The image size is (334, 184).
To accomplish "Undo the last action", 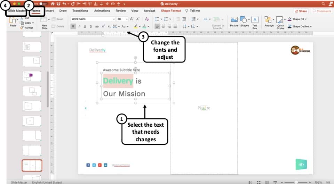I will click(64, 4).
